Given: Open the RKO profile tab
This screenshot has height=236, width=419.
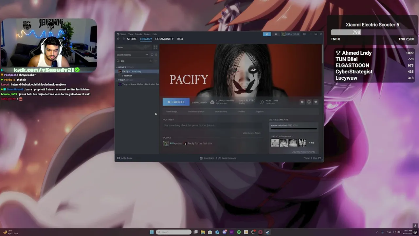Looking at the screenshot, I should (x=180, y=39).
